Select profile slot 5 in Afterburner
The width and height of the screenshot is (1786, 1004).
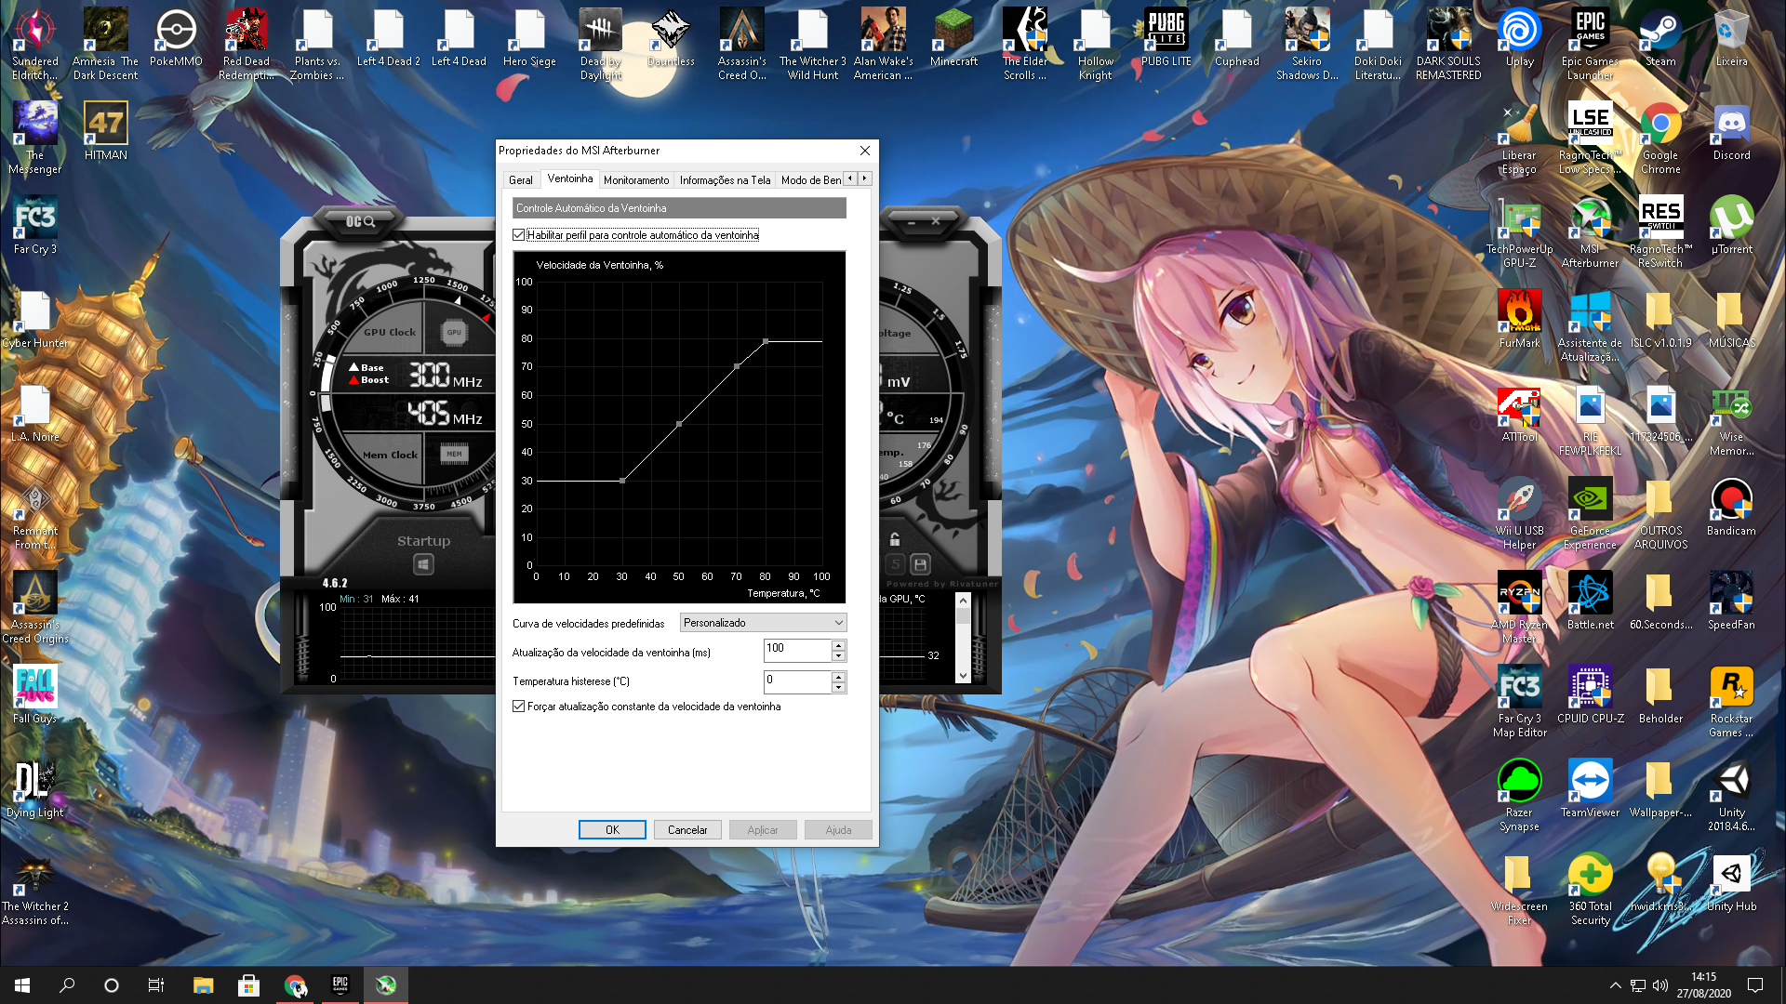pyautogui.click(x=895, y=564)
